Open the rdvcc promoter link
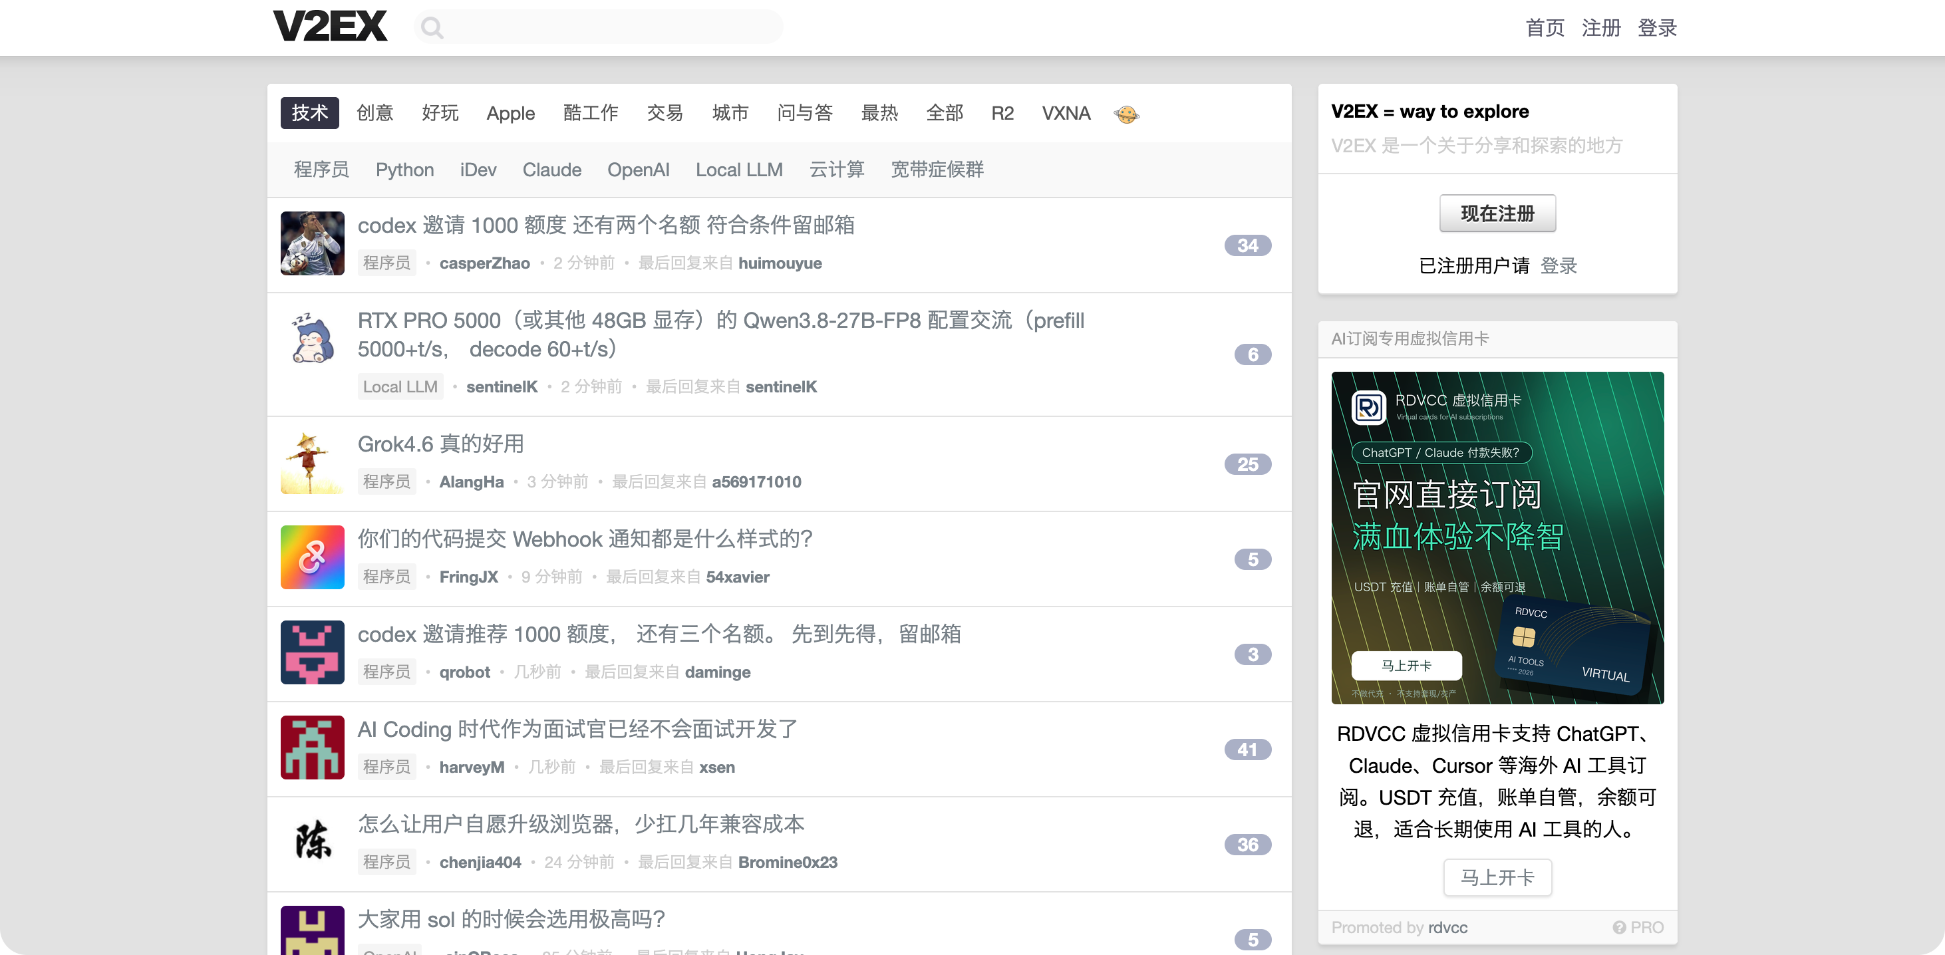The image size is (1945, 955). coord(1447,927)
